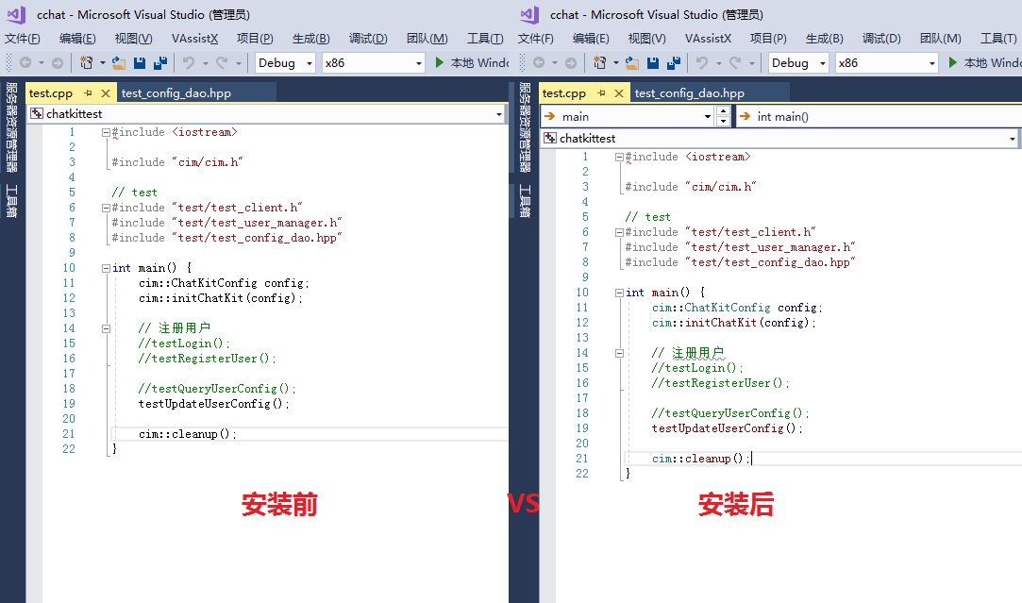
Task: Undo icon in left window toolbar
Action: pyautogui.click(x=189, y=62)
